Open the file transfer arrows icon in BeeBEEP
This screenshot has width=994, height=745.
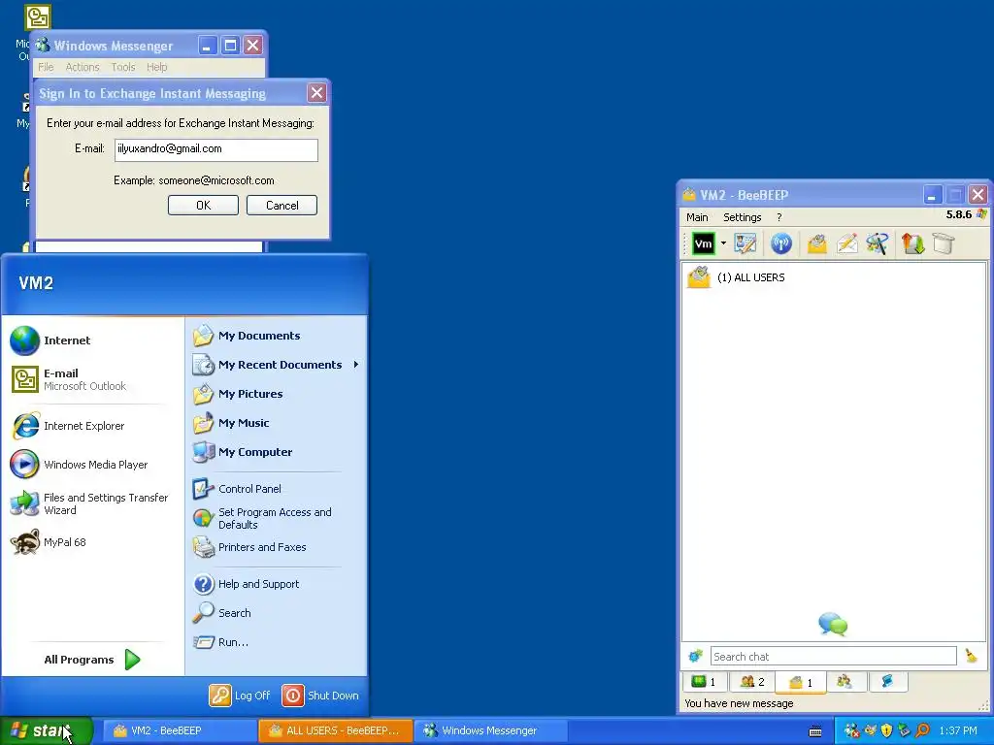(912, 243)
